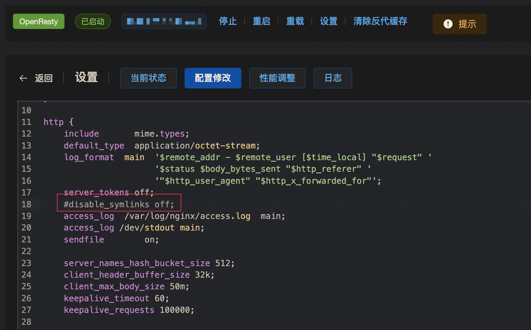531x330 pixels.
Task: Reload the config using 重载
Action: tap(295, 21)
